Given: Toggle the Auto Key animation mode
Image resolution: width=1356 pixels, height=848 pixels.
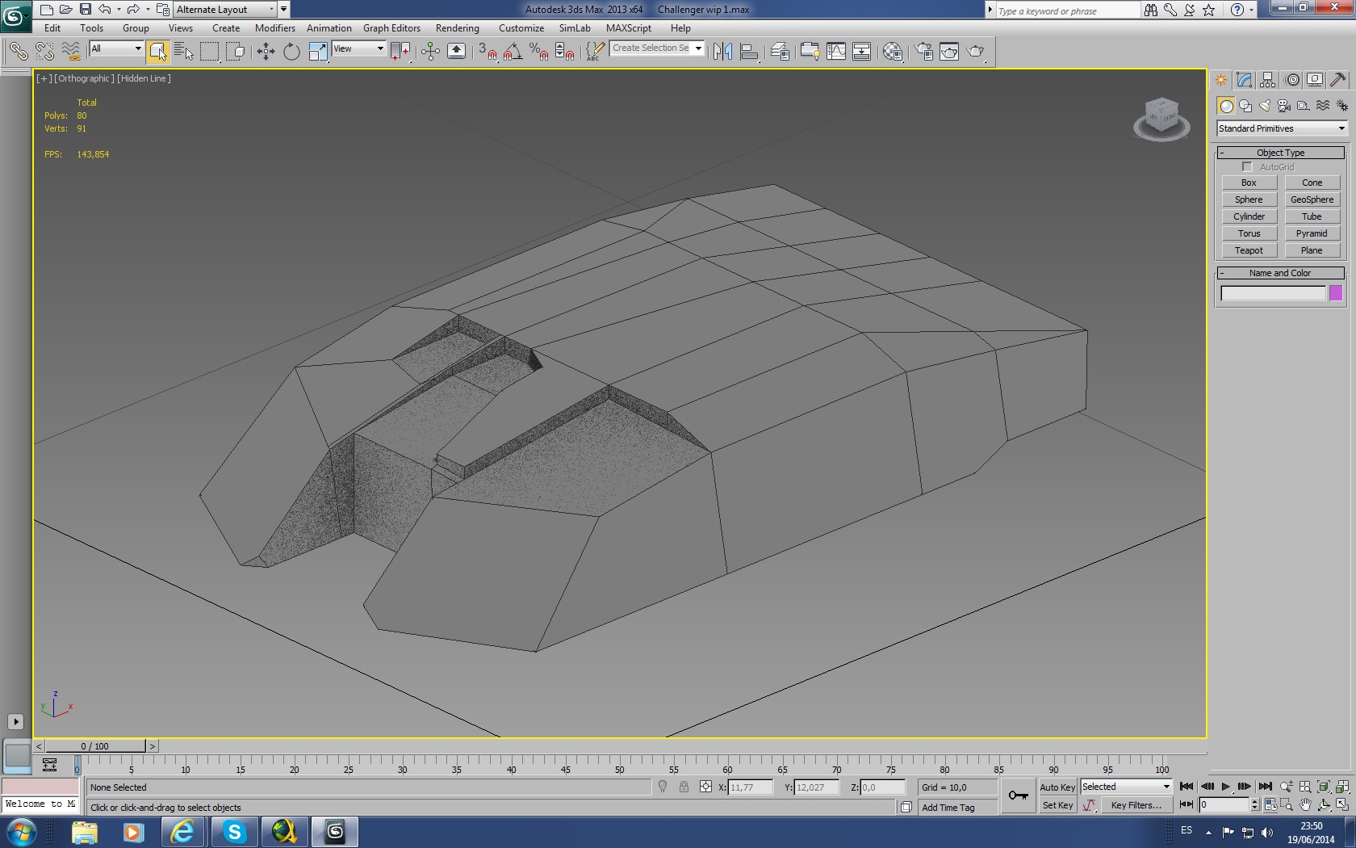Looking at the screenshot, I should click(x=1057, y=787).
